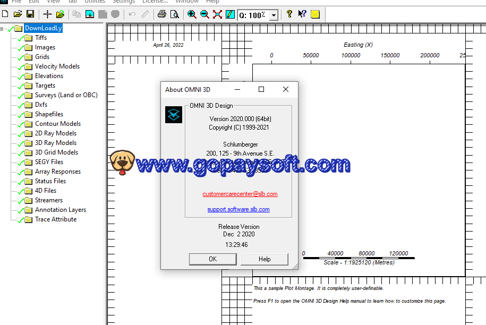The width and height of the screenshot is (486, 325).
Task: Open the License... menu
Action: [155, 2]
